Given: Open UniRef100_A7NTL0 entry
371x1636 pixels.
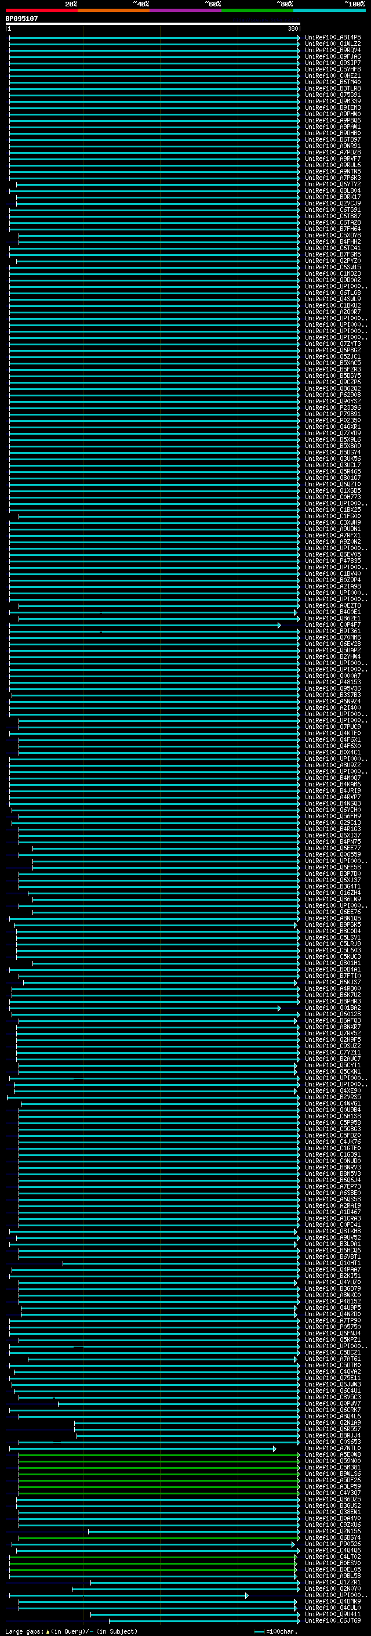Looking at the screenshot, I should coord(333,1449).
